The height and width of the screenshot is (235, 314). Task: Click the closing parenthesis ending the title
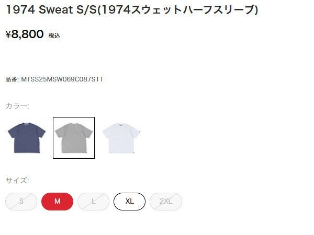pyautogui.click(x=256, y=10)
